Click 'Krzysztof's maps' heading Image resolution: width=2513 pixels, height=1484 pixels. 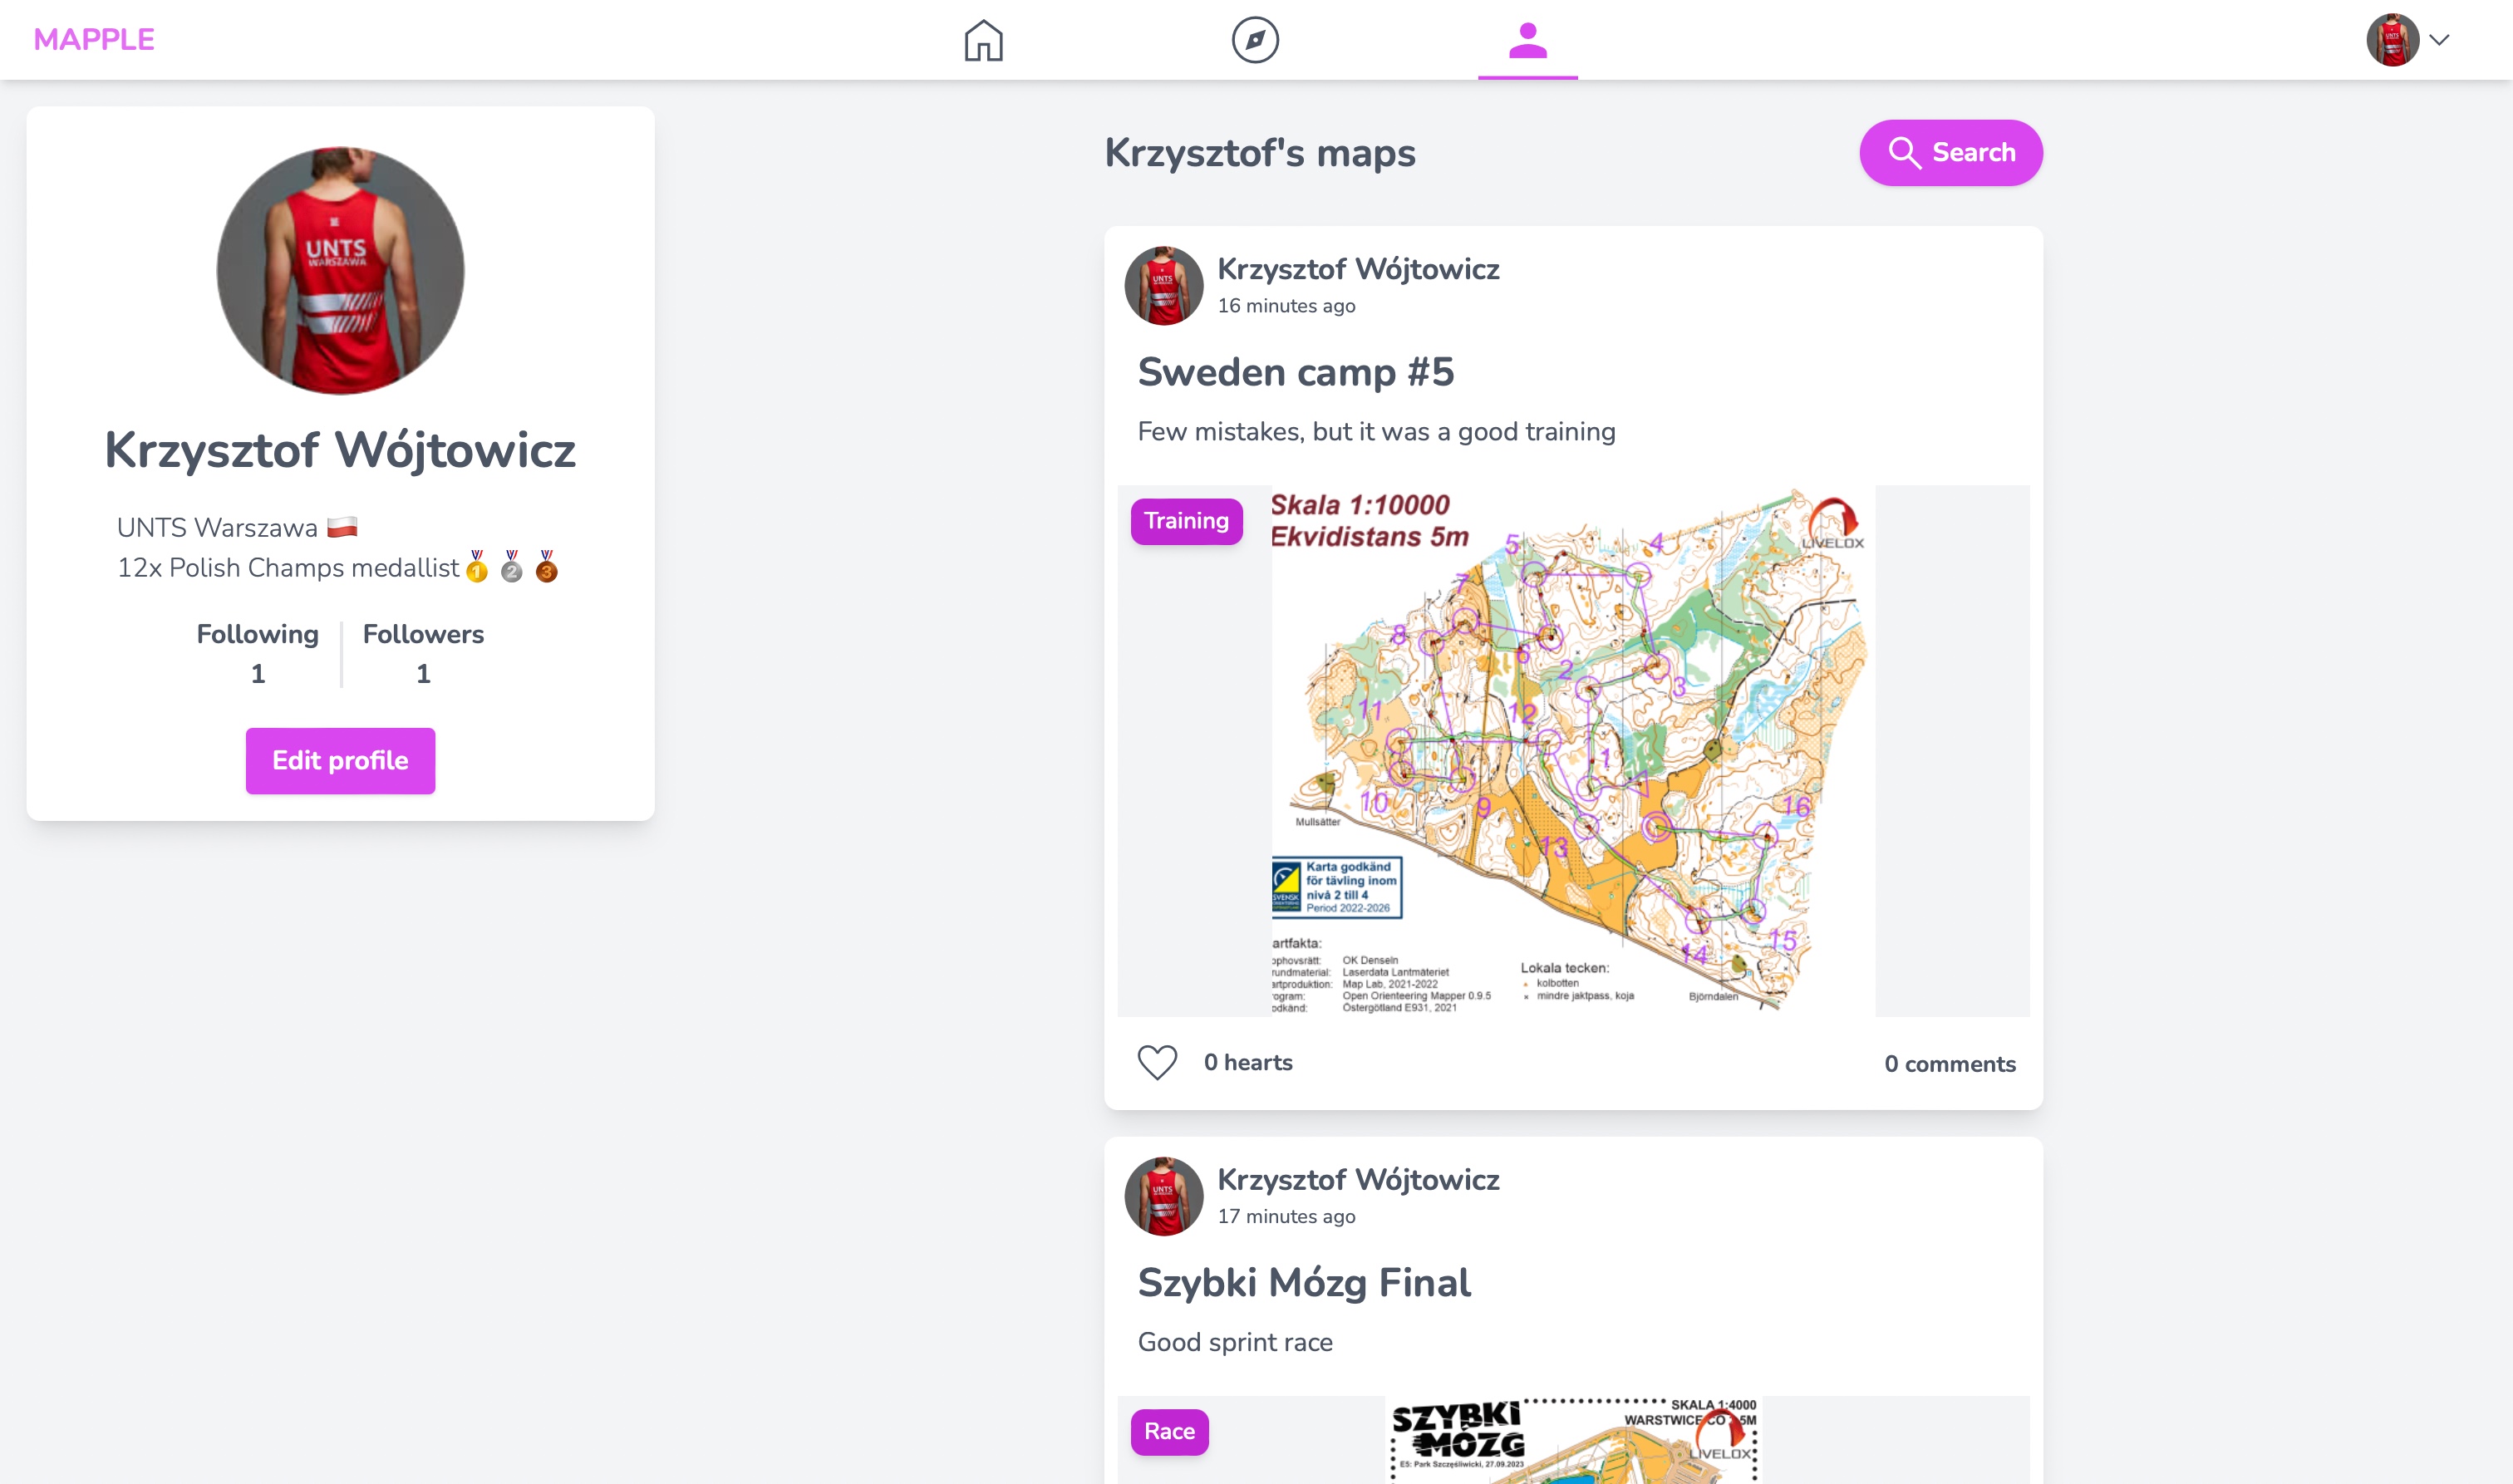point(1260,153)
